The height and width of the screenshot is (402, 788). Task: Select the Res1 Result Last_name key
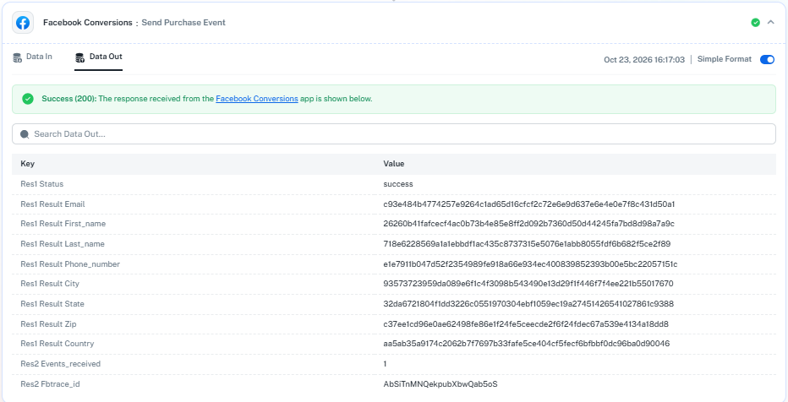[x=63, y=244]
